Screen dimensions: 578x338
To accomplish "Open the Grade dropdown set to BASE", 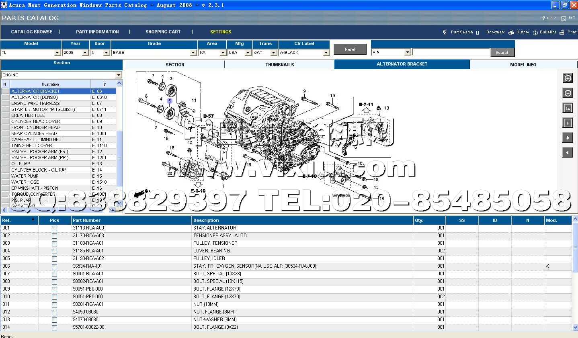I will [193, 53].
